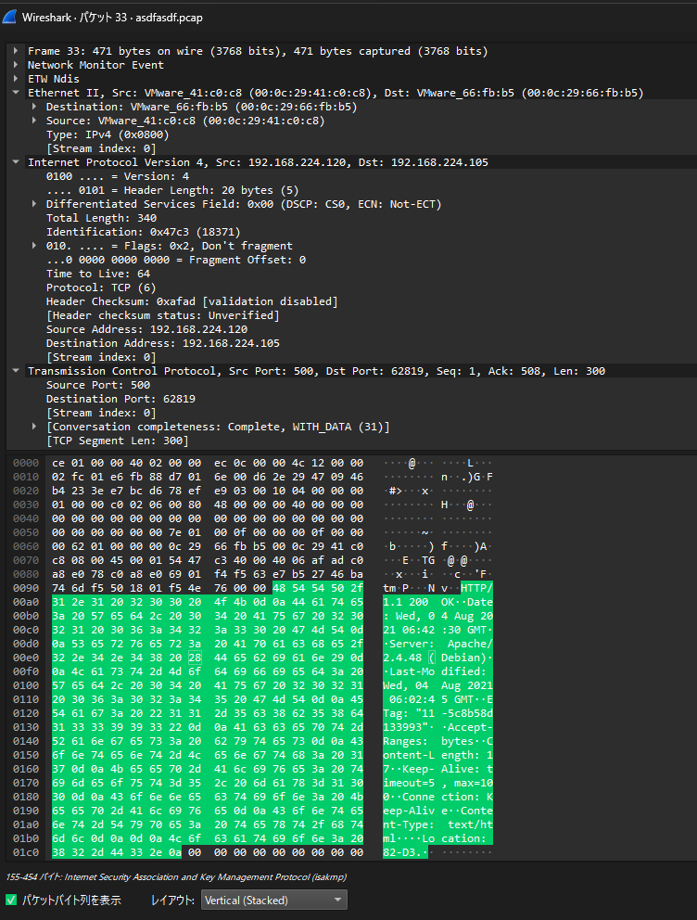Expand the Differentiated Services Field row
This screenshot has height=920, width=697.
click(x=34, y=204)
